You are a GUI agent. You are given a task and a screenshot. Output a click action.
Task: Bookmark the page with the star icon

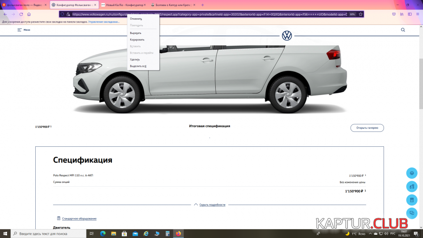point(360,14)
